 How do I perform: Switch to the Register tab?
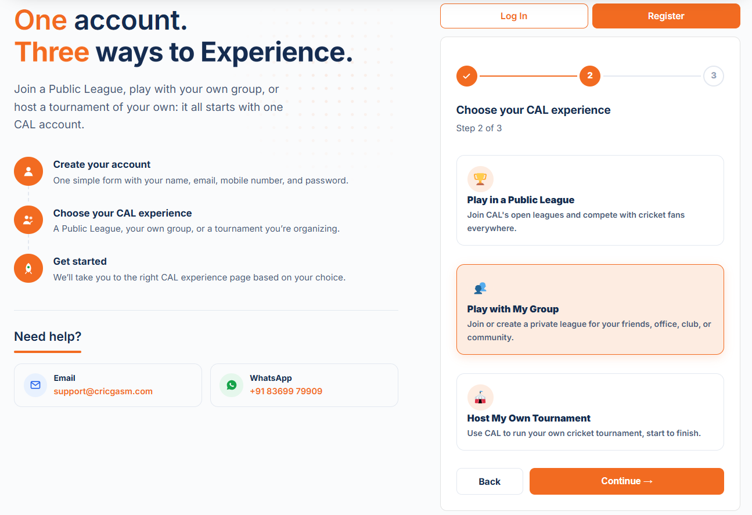click(666, 16)
